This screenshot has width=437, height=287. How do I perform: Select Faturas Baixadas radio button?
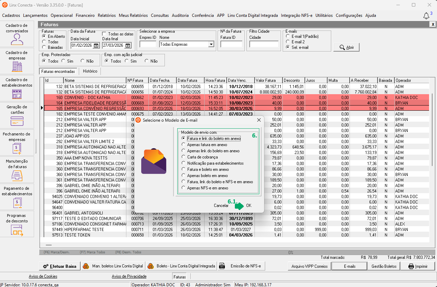(44, 47)
